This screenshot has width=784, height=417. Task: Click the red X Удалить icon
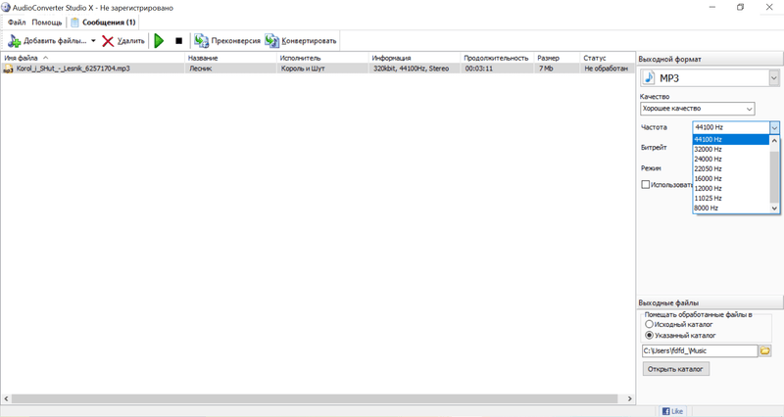(x=108, y=41)
